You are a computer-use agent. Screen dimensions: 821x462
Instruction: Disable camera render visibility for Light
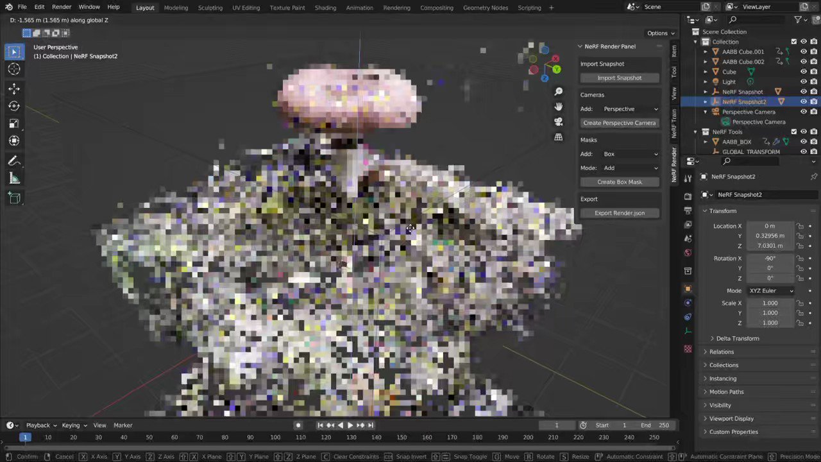coord(814,81)
